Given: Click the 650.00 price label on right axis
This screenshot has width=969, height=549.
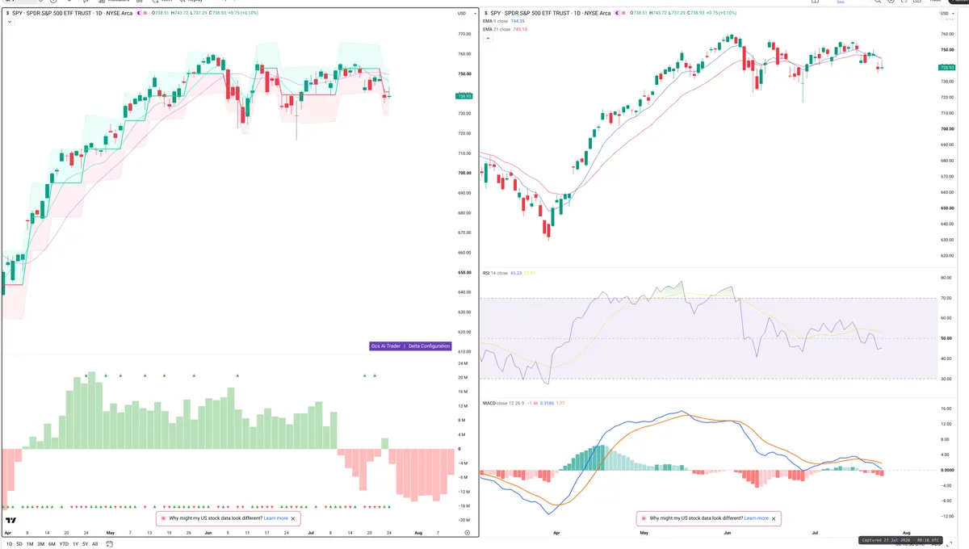Looking at the screenshot, I should (947, 207).
